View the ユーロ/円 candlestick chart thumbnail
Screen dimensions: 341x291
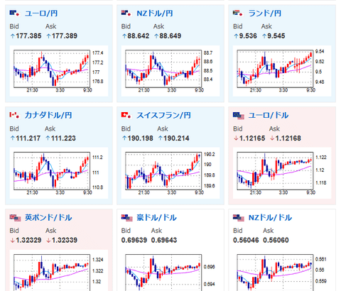click(x=59, y=71)
